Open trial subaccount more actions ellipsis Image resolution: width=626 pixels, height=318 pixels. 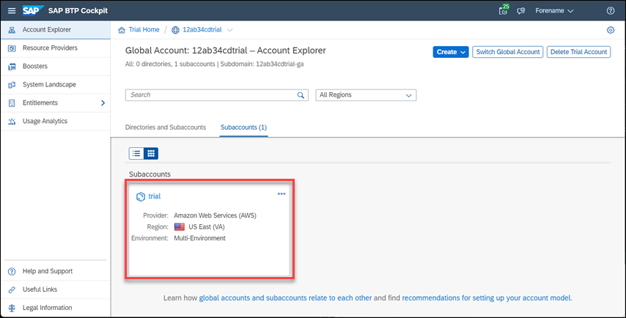tap(281, 194)
